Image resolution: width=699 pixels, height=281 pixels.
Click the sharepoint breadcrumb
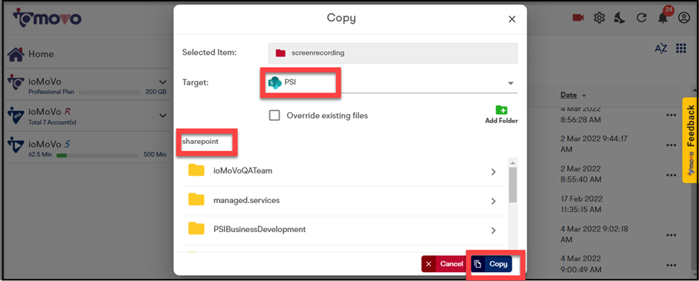pos(201,142)
